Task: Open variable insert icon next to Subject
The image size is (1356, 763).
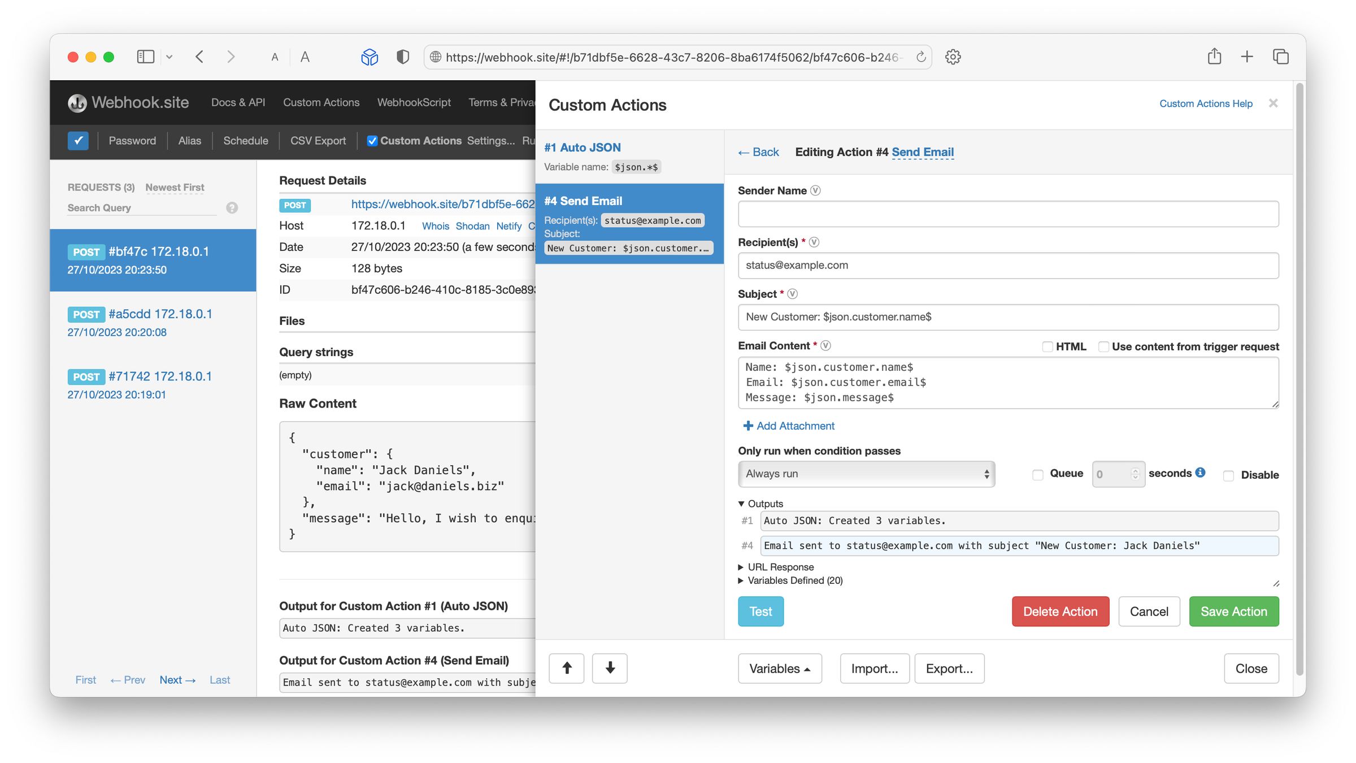Action: point(793,293)
